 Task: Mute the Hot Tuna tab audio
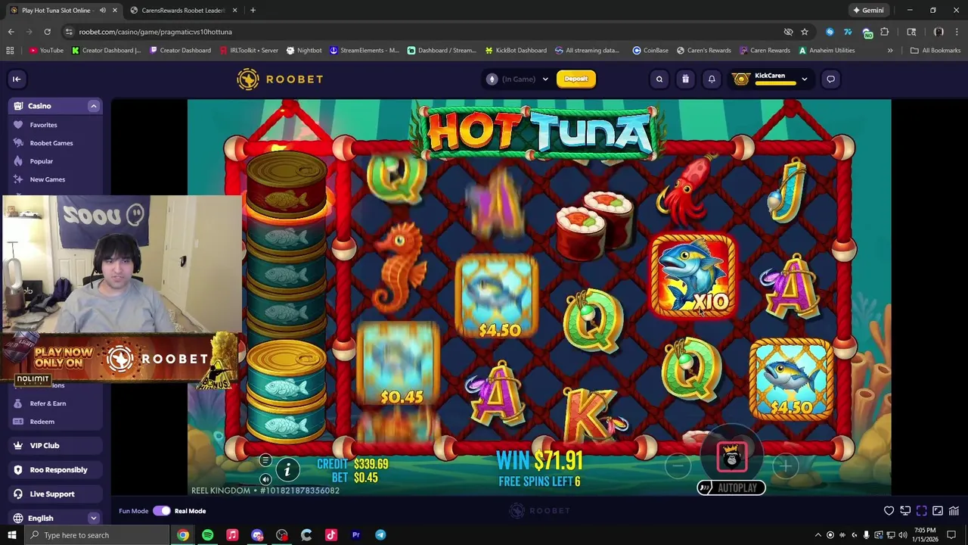coord(102,11)
